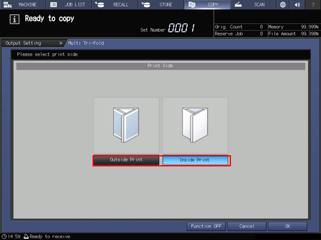Open help with the question mark icon

pyautogui.click(x=313, y=4)
